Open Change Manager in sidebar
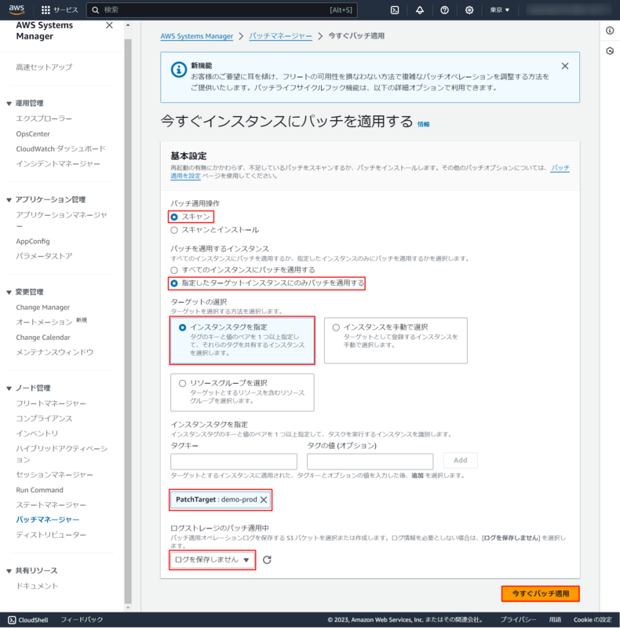The width and height of the screenshot is (620, 628). click(x=43, y=307)
